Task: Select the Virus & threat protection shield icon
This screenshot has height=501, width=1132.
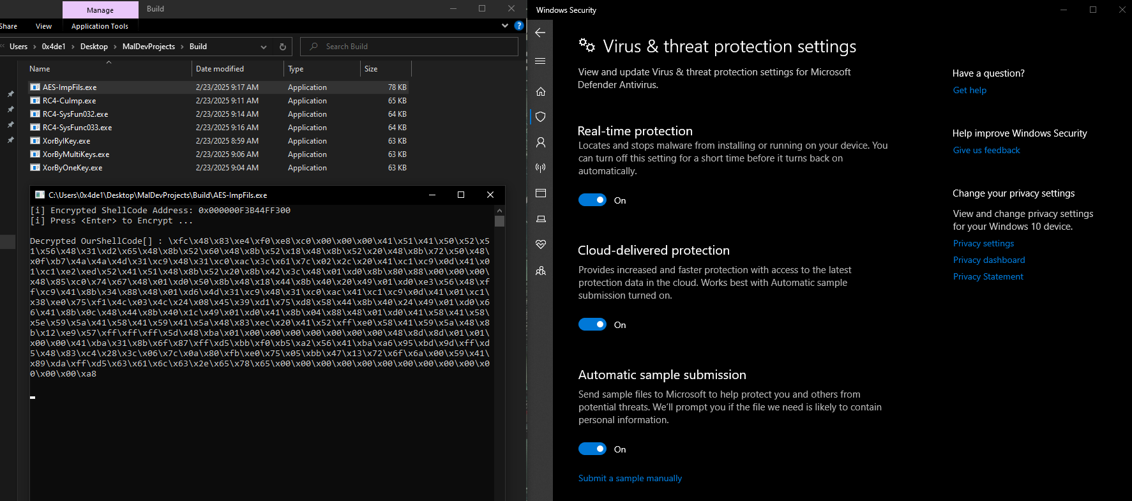Action: (x=541, y=117)
